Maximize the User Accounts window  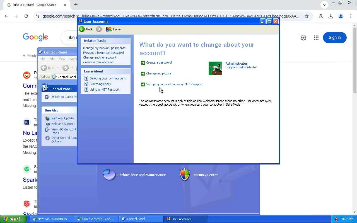click(269, 21)
